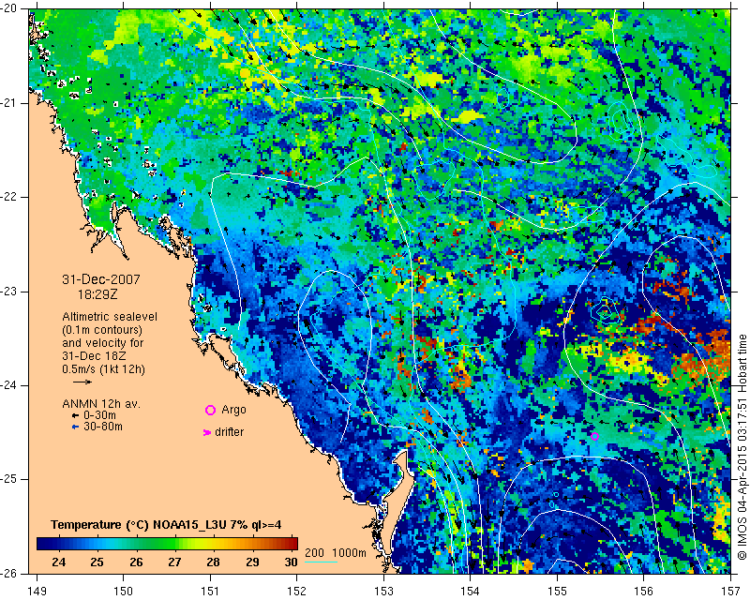The width and height of the screenshot is (750, 600).
Task: Click the latitude axis label -21
Action: pos(9,103)
